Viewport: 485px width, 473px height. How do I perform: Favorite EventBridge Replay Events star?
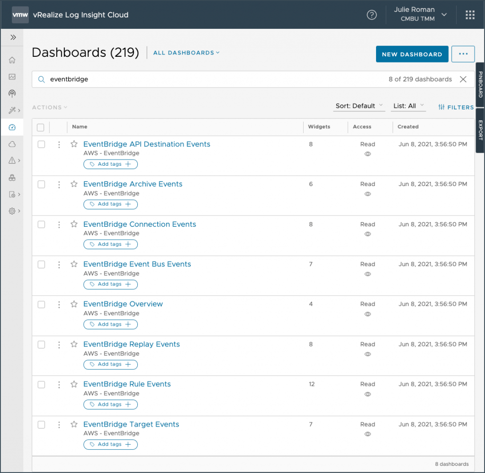tap(74, 344)
